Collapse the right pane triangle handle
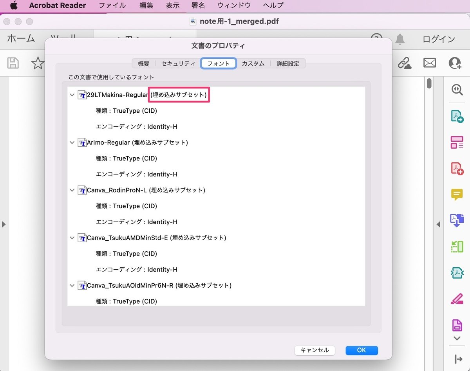Screen dimensions: 470x371 (x=438, y=224)
